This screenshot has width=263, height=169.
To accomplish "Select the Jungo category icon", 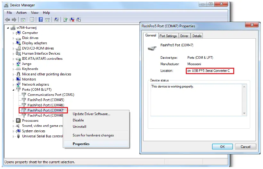I will [18, 64].
